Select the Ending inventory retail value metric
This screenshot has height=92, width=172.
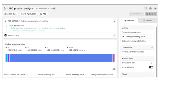[x=137, y=41]
